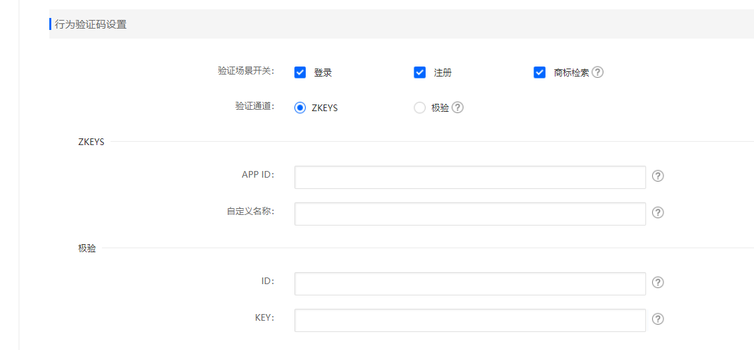The height and width of the screenshot is (350, 754).
Task: Focus the APP ID input field
Action: click(470, 177)
